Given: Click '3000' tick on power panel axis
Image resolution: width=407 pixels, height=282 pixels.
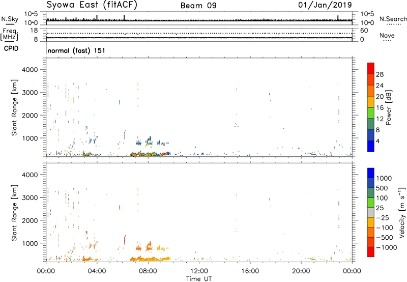Looking at the screenshot, I should click(x=30, y=93).
